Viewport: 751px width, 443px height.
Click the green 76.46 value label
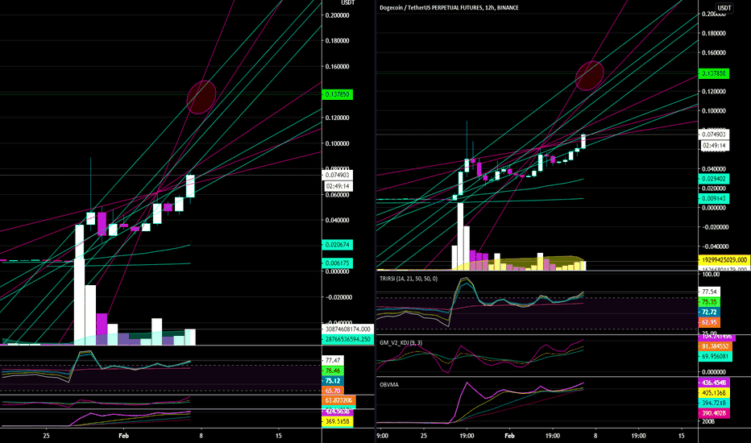pos(334,371)
